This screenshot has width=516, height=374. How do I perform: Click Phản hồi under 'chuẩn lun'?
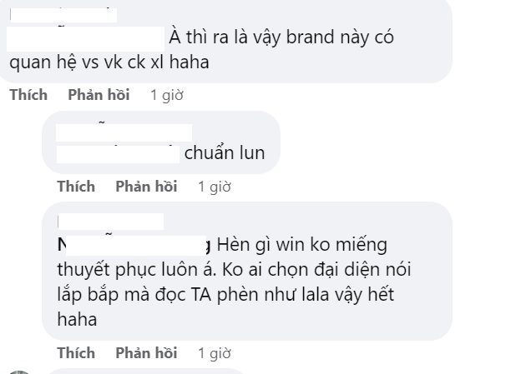[146, 187]
